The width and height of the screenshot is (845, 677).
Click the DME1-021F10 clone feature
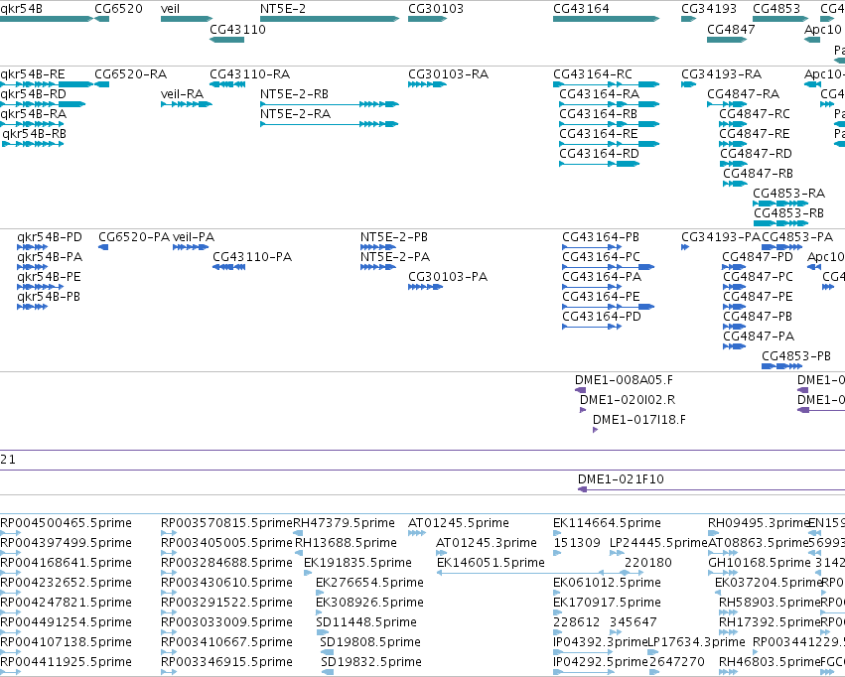pos(711,489)
